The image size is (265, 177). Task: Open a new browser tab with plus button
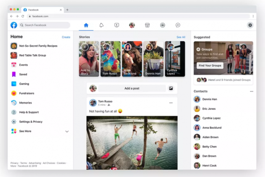coord(67,10)
